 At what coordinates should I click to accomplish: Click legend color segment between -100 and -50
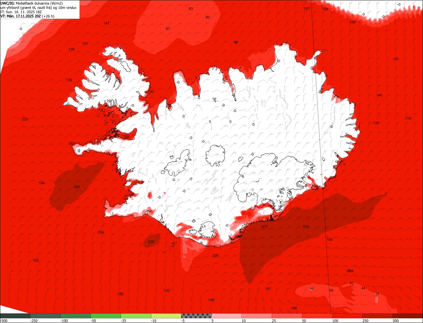click(x=75, y=316)
